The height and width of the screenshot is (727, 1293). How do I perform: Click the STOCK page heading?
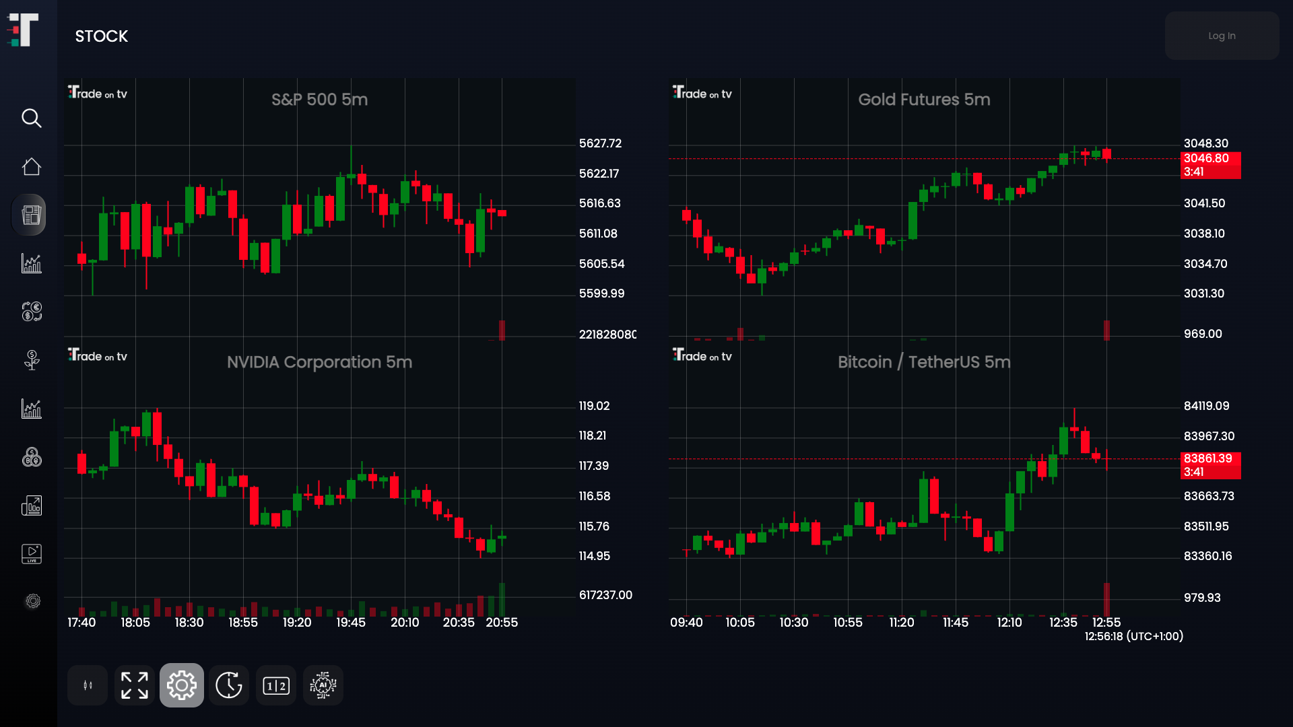[102, 36]
